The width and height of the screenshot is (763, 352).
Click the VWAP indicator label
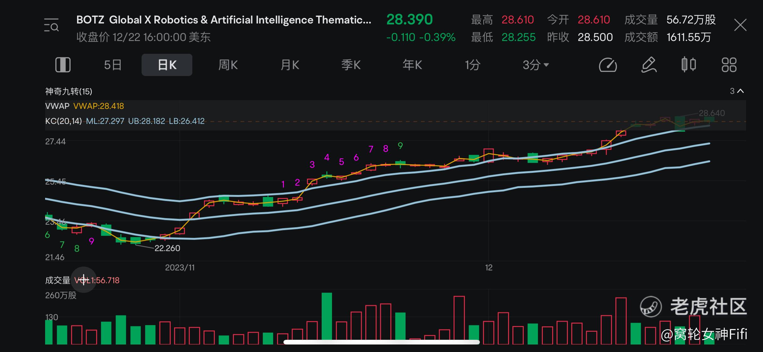point(57,106)
